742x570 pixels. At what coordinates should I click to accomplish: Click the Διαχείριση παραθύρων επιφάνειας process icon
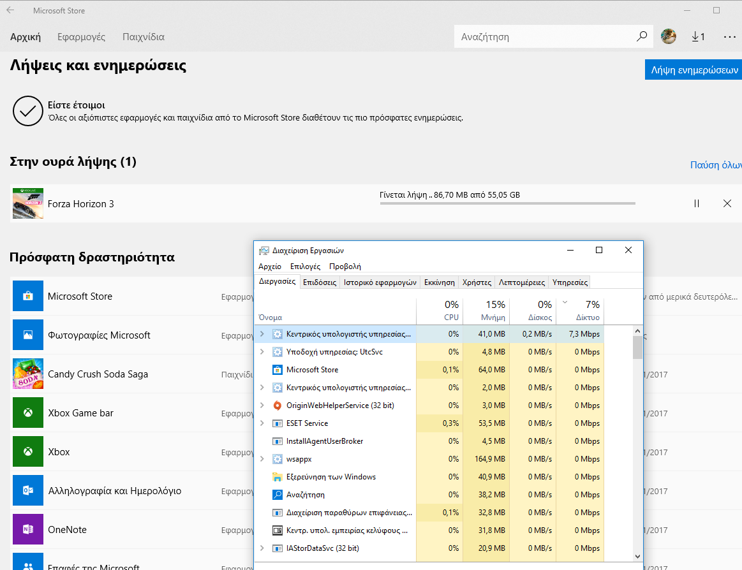(x=278, y=513)
